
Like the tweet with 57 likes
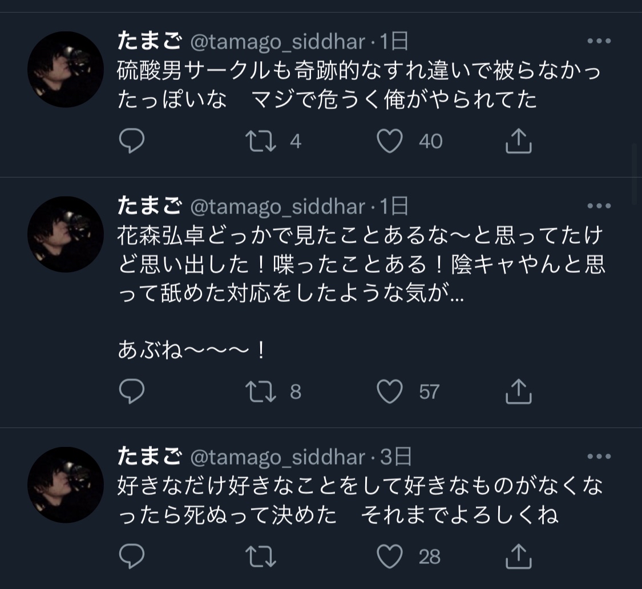[390, 392]
